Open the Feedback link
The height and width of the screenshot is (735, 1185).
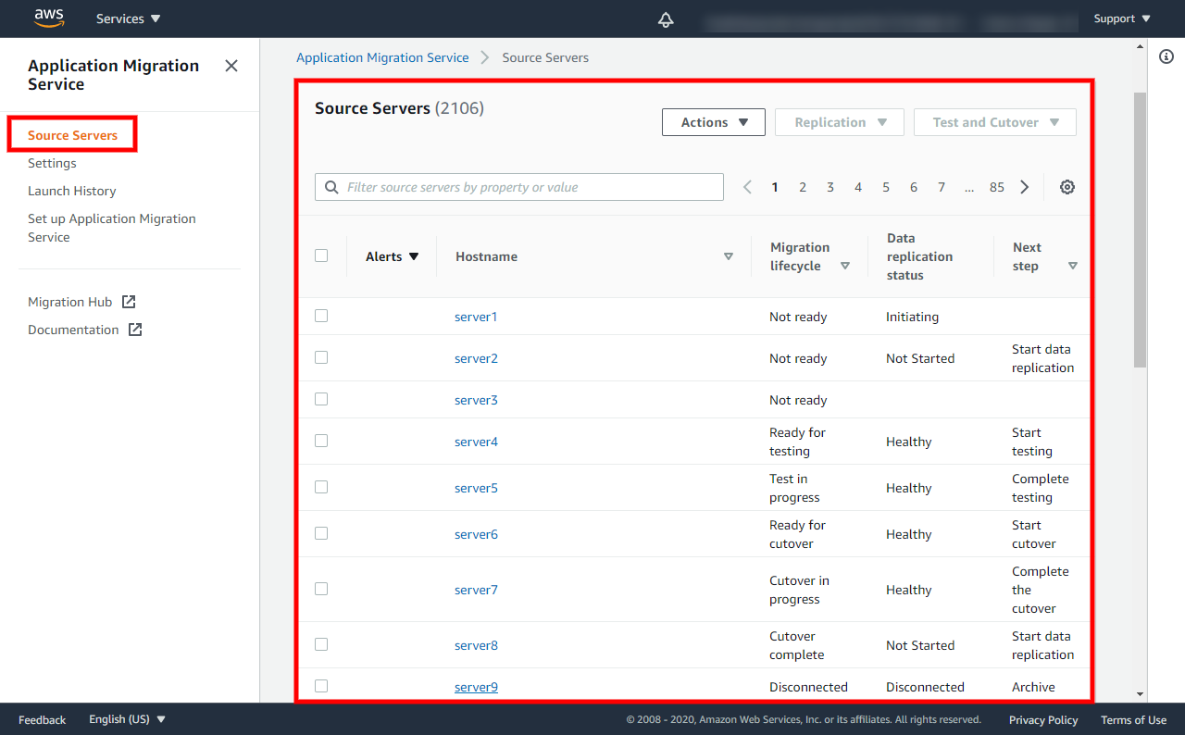click(x=43, y=719)
